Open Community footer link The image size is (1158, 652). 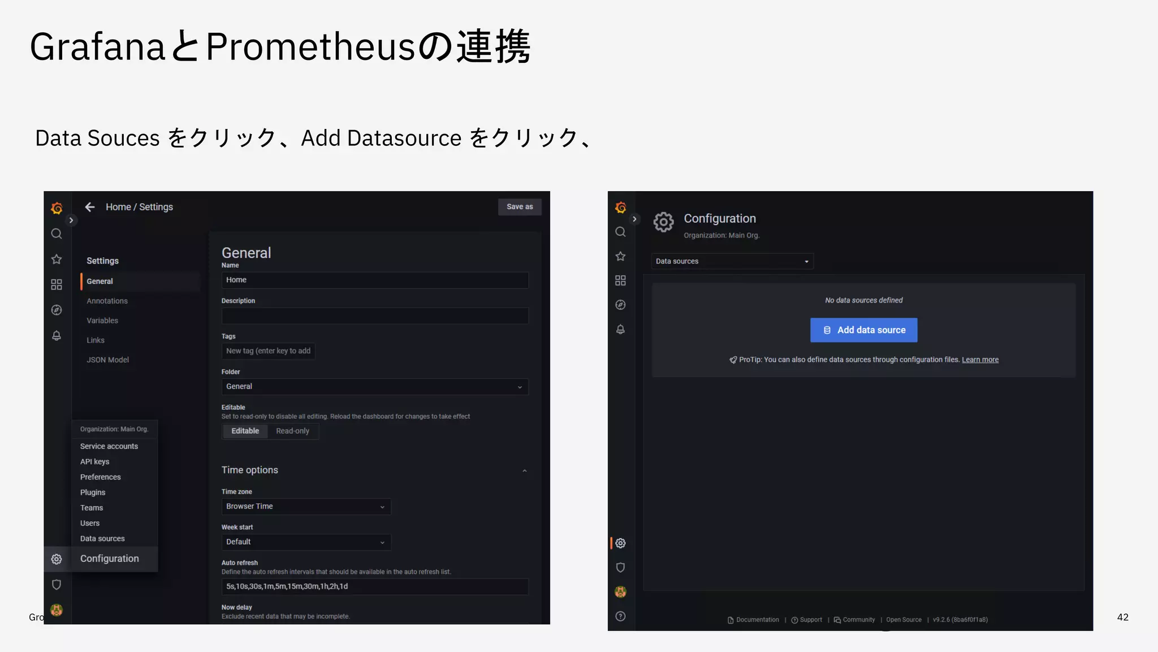pos(854,620)
